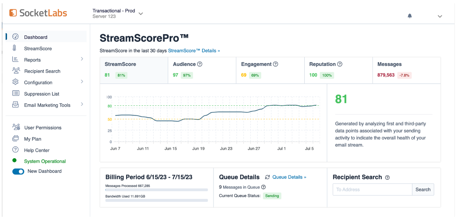Click the Dashboard gauge icon

click(16, 37)
